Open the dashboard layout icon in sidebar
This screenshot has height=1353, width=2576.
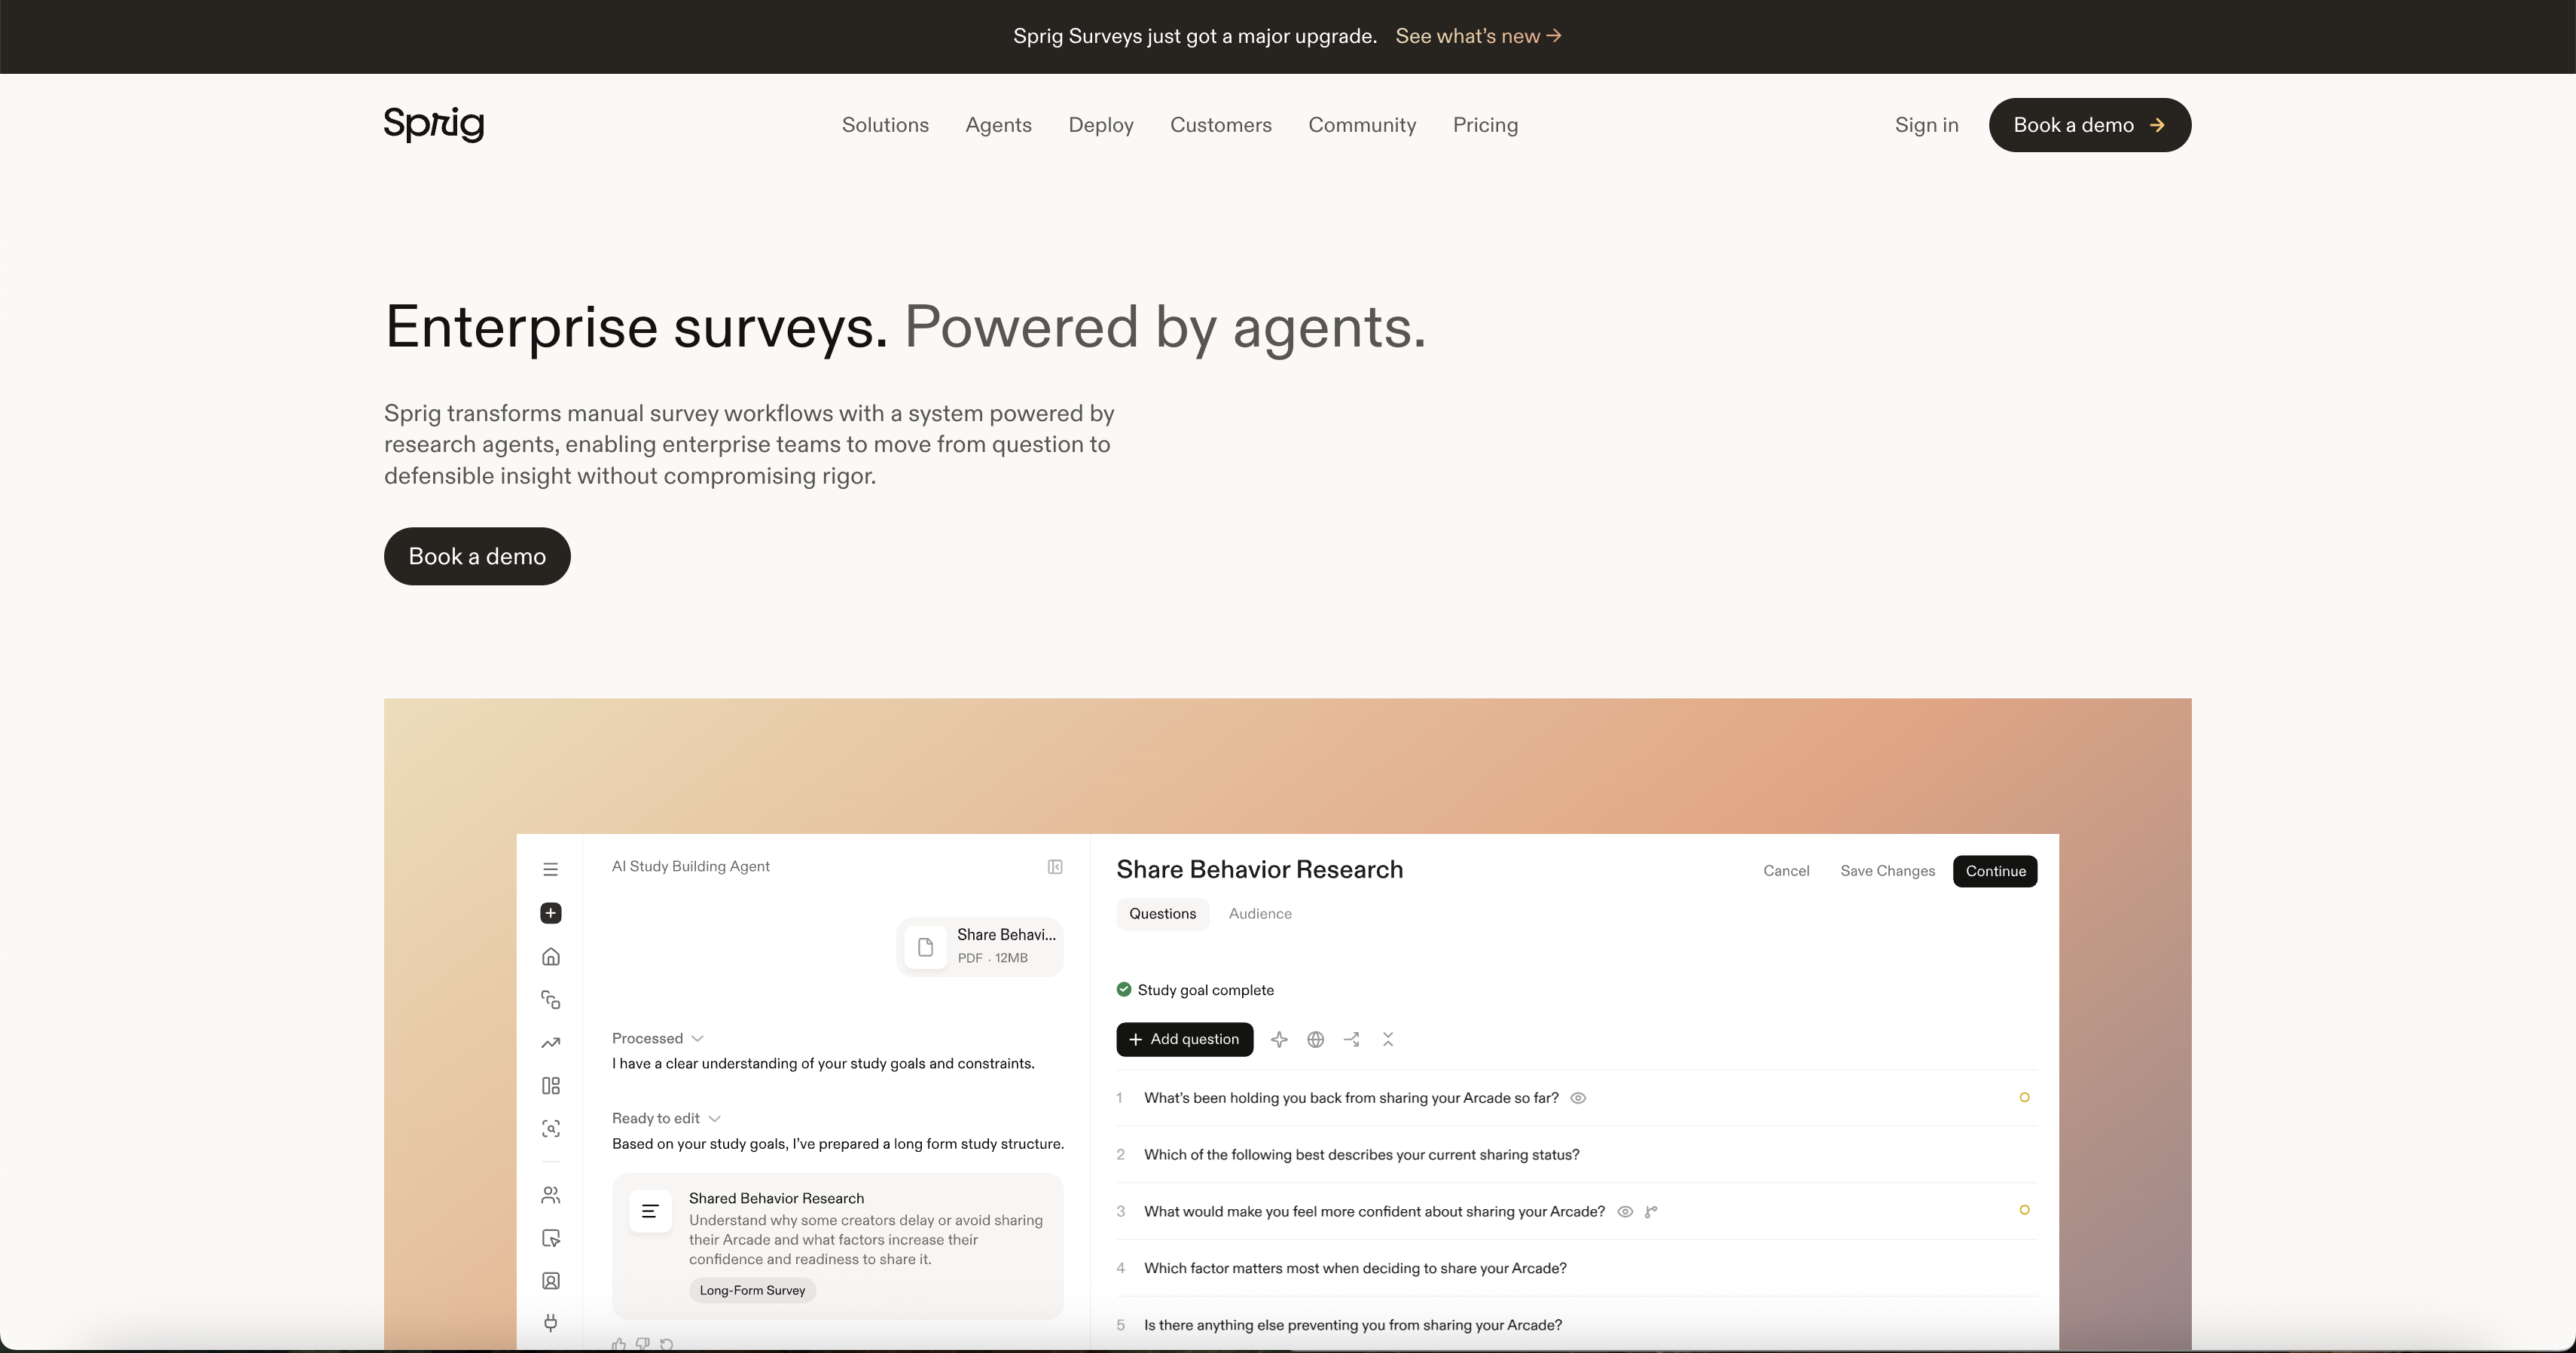click(550, 1086)
